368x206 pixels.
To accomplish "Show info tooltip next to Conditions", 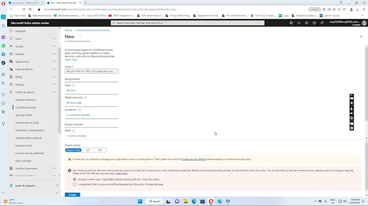I will (x=80, y=110).
